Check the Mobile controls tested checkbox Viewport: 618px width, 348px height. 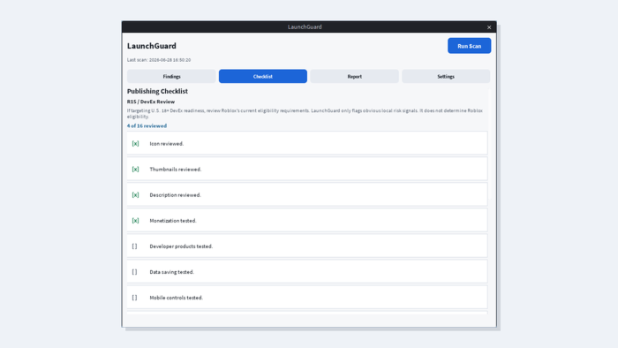pyautogui.click(x=134, y=297)
